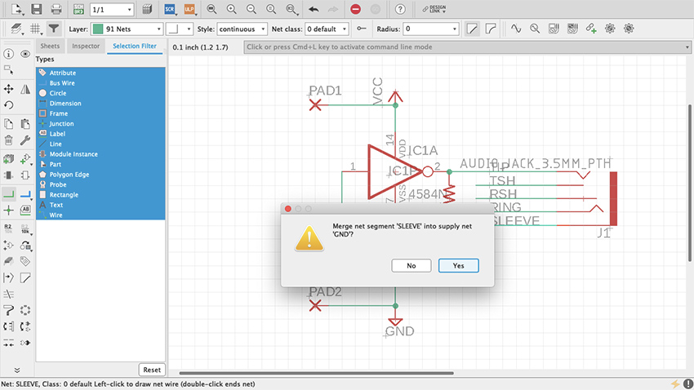Switch to the Selection Filter tab
Image resolution: width=694 pixels, height=390 pixels.
(x=135, y=46)
